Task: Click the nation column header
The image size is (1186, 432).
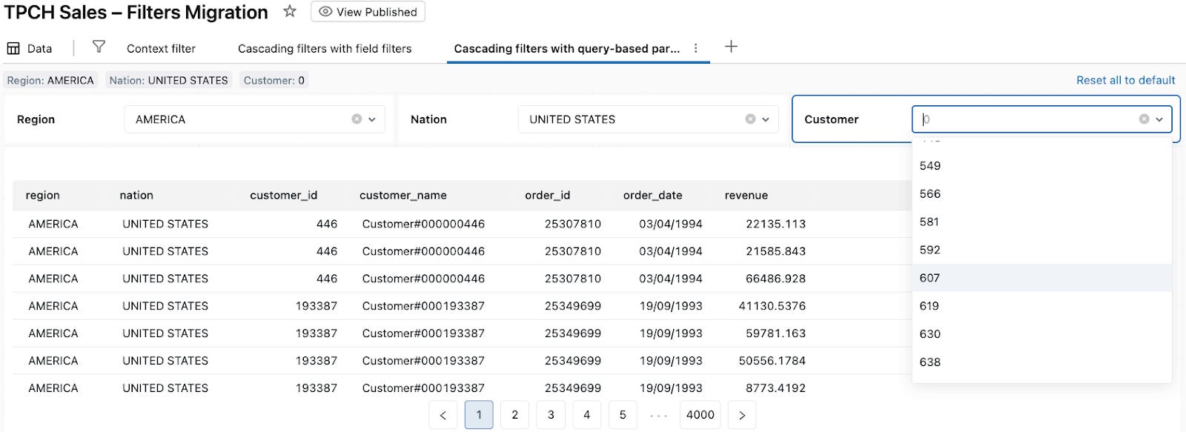Action: (136, 196)
